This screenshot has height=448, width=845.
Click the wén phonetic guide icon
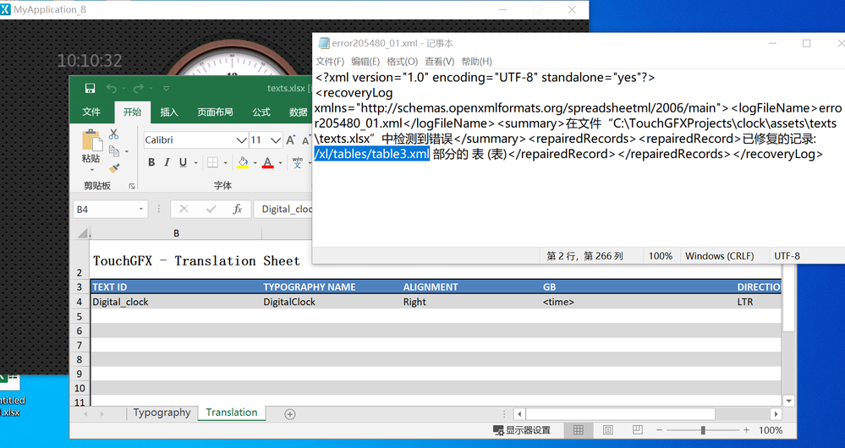(x=298, y=162)
